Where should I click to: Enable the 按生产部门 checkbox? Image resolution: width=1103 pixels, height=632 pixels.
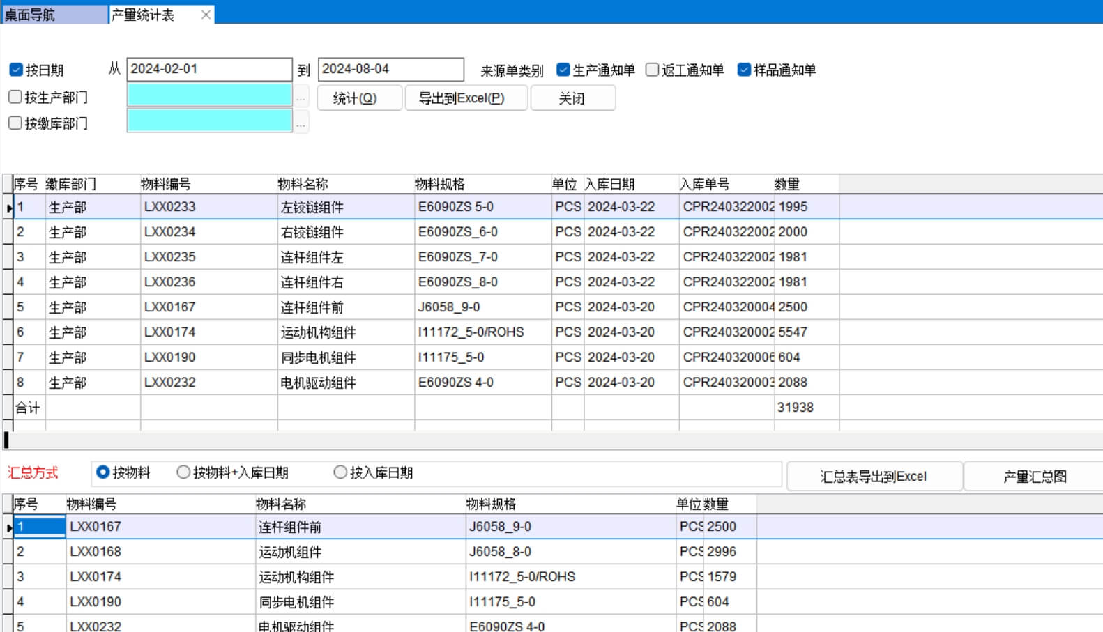15,97
